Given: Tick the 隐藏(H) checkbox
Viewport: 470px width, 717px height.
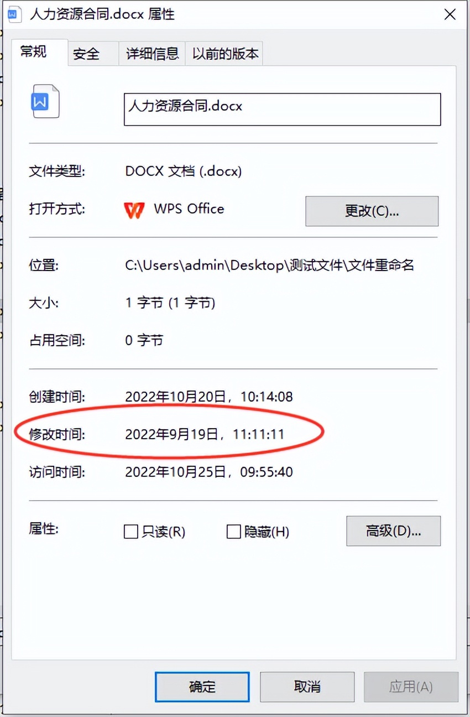Looking at the screenshot, I should coord(234,532).
